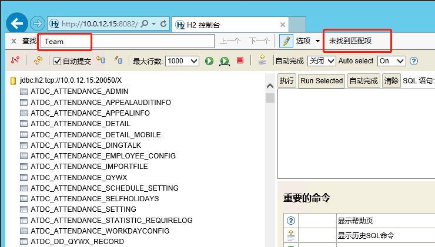Click the URL address field
Viewport: 435px width, 247px height.
[x=100, y=24]
